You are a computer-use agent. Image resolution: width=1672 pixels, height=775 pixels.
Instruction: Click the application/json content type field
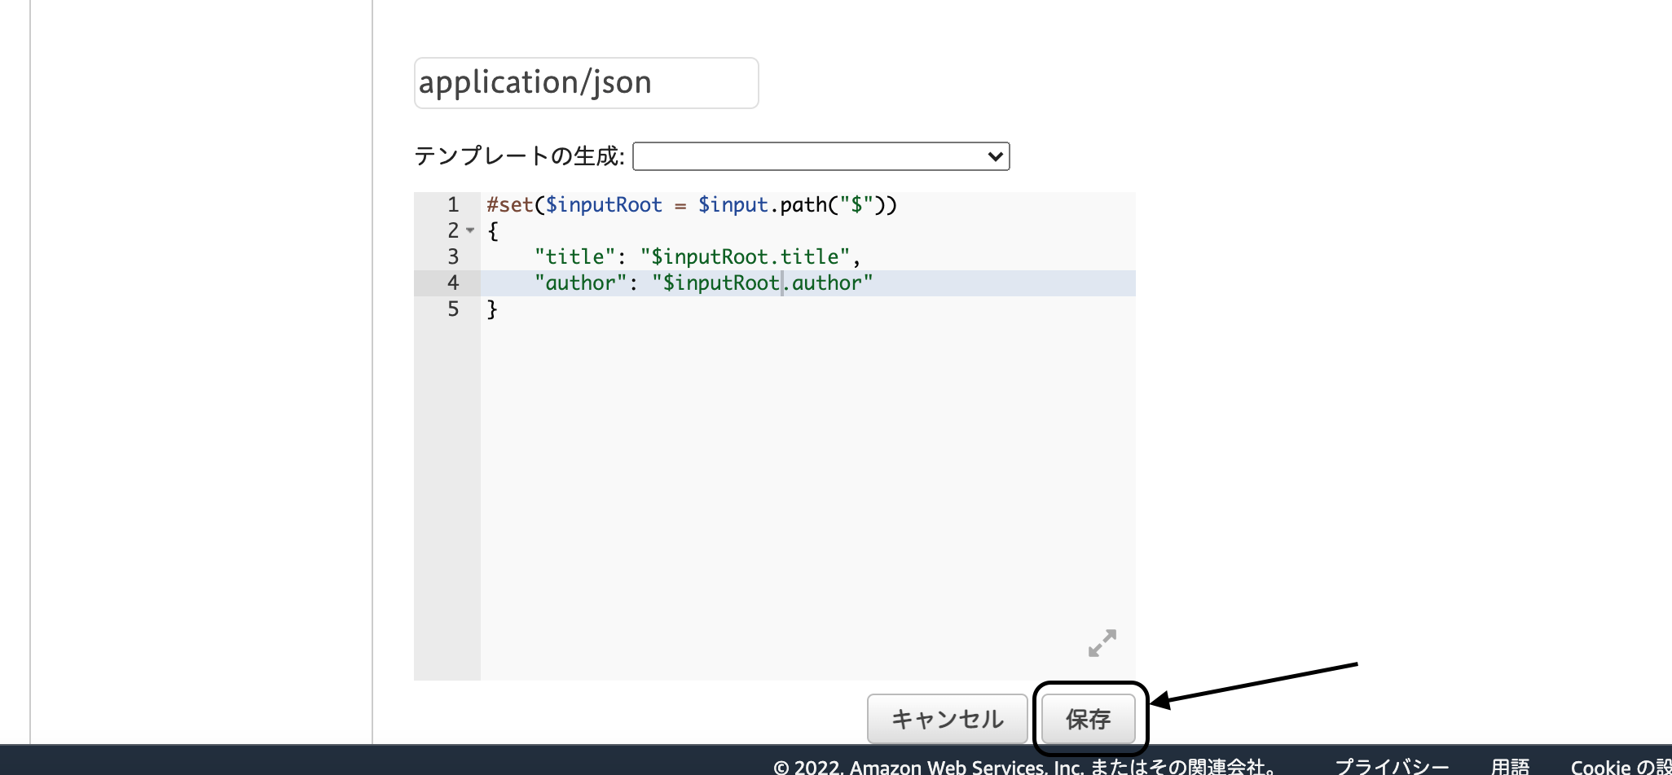586,83
